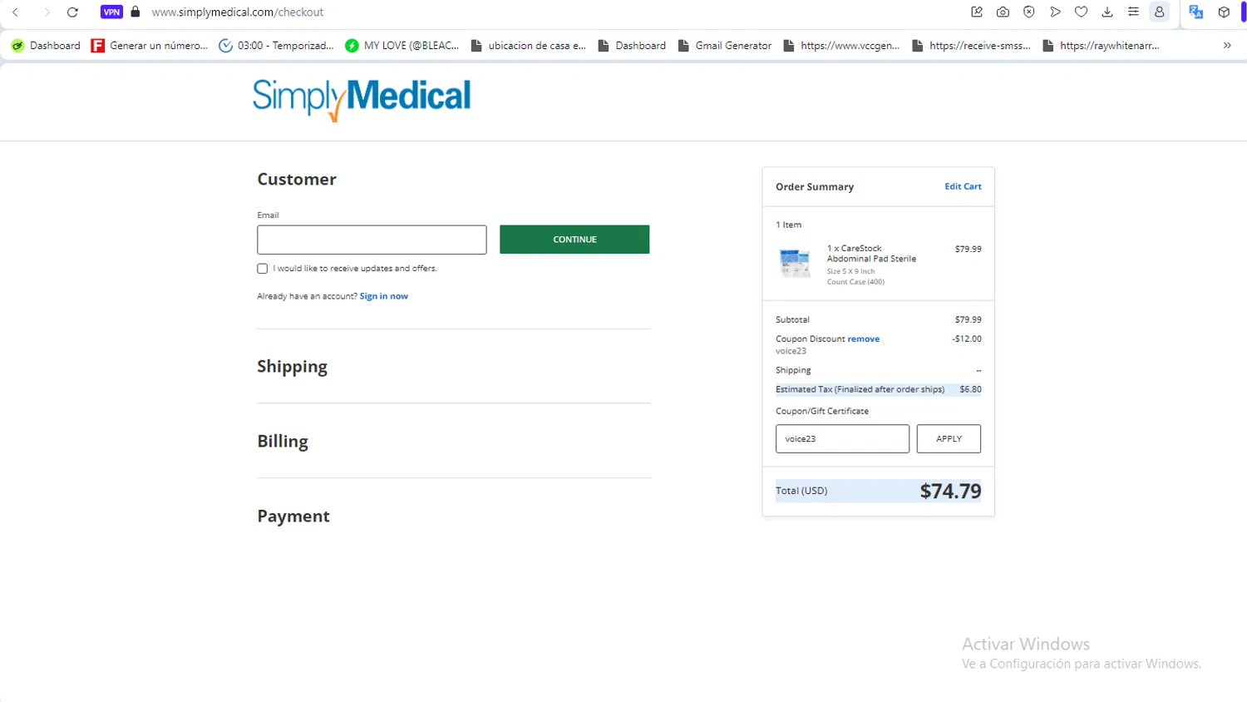Open the browser profile icon
This screenshot has height=702, width=1247.
[1159, 12]
